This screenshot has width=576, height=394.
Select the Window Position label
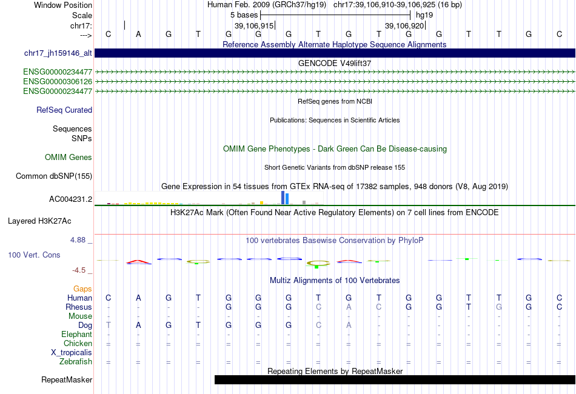pyautogui.click(x=63, y=5)
